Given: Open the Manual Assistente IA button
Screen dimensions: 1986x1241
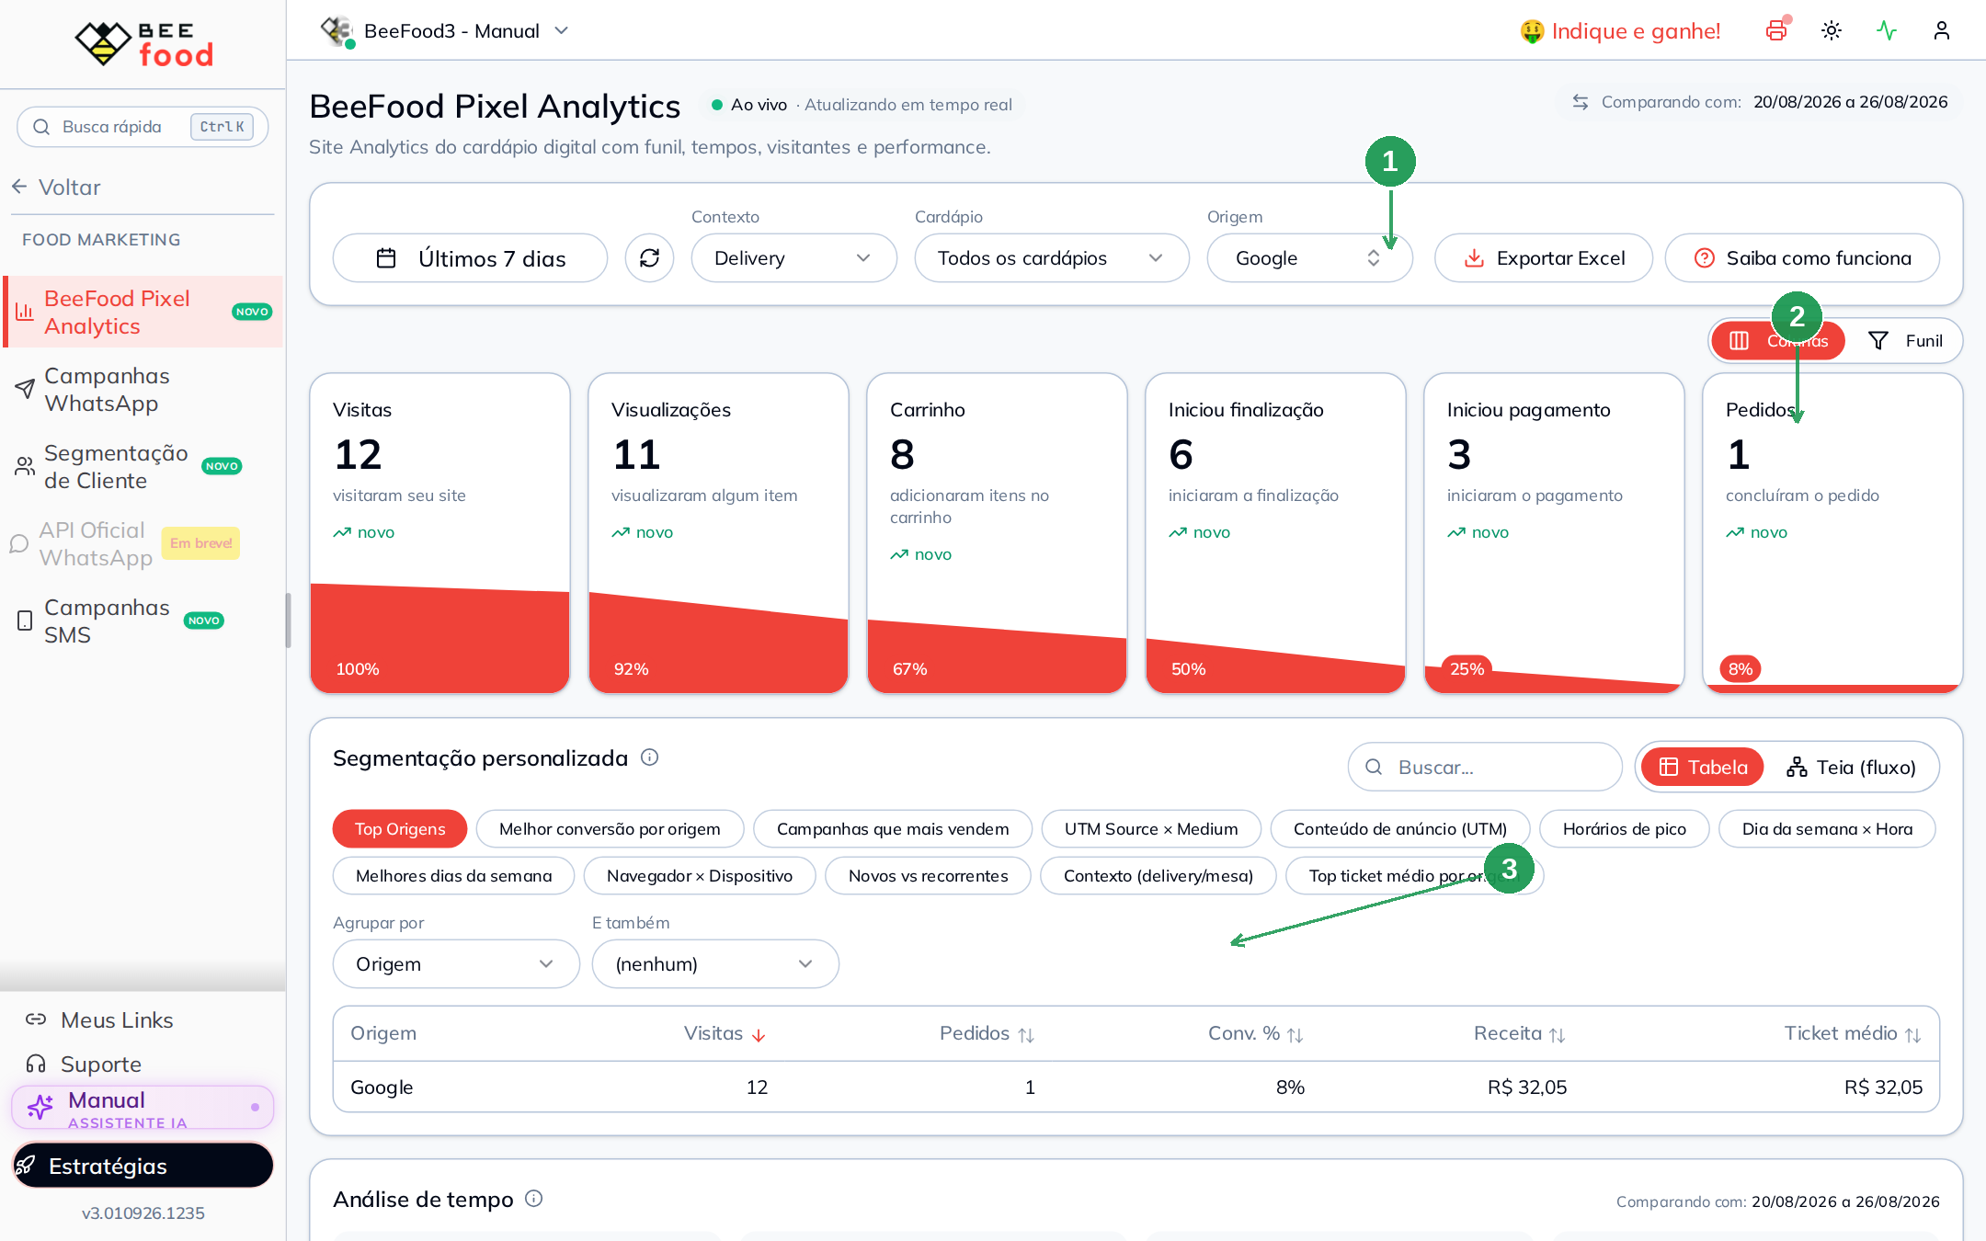Looking at the screenshot, I should click(143, 1108).
